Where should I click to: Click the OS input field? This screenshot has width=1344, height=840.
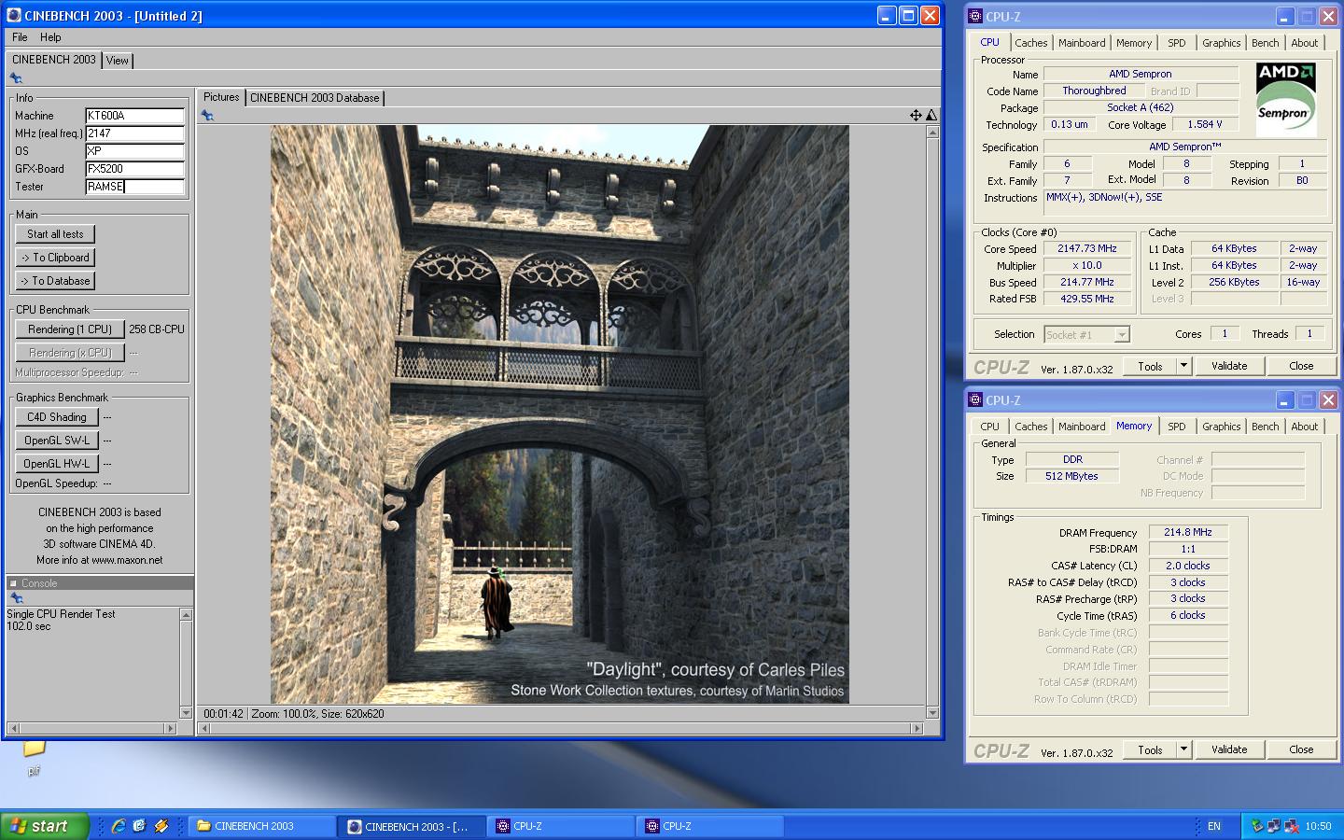pos(134,151)
